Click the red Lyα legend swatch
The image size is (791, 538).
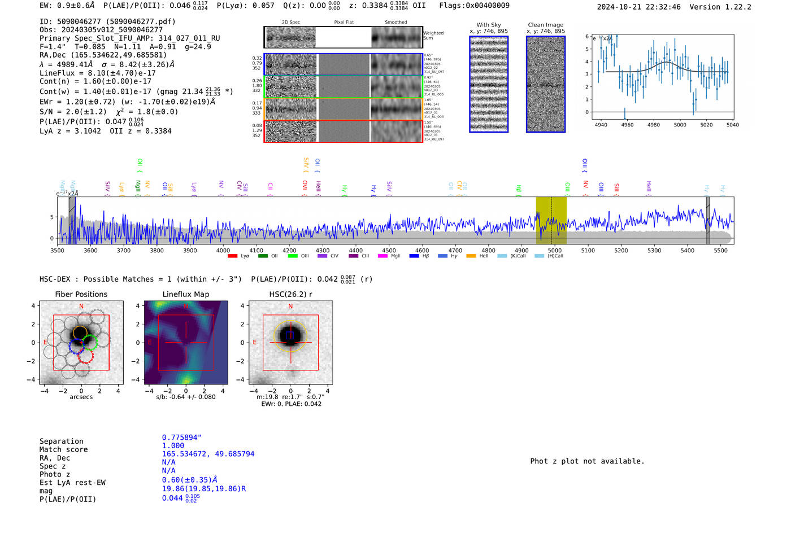(x=232, y=256)
